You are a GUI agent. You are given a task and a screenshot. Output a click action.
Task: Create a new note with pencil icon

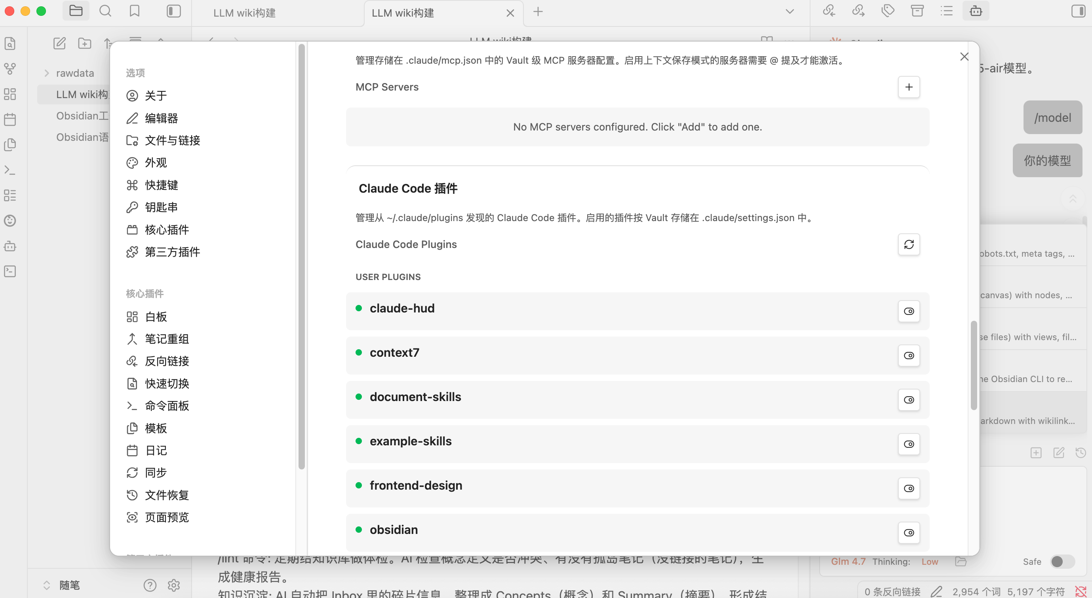point(59,43)
